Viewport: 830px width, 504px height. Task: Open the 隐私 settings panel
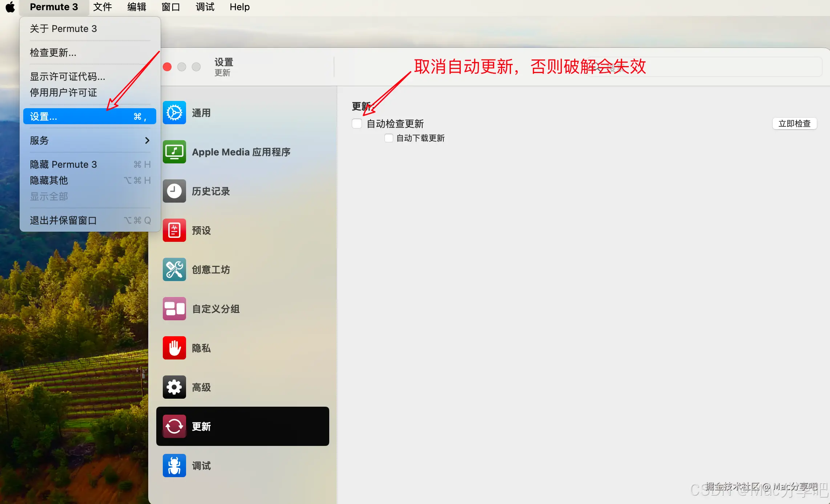[201, 348]
